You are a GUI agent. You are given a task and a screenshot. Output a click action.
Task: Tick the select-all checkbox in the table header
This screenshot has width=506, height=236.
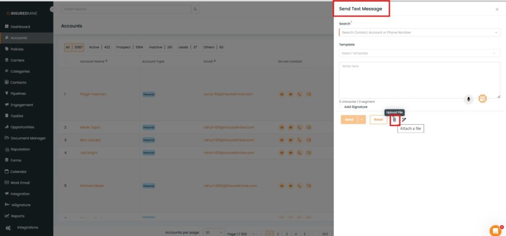pyautogui.click(x=67, y=61)
